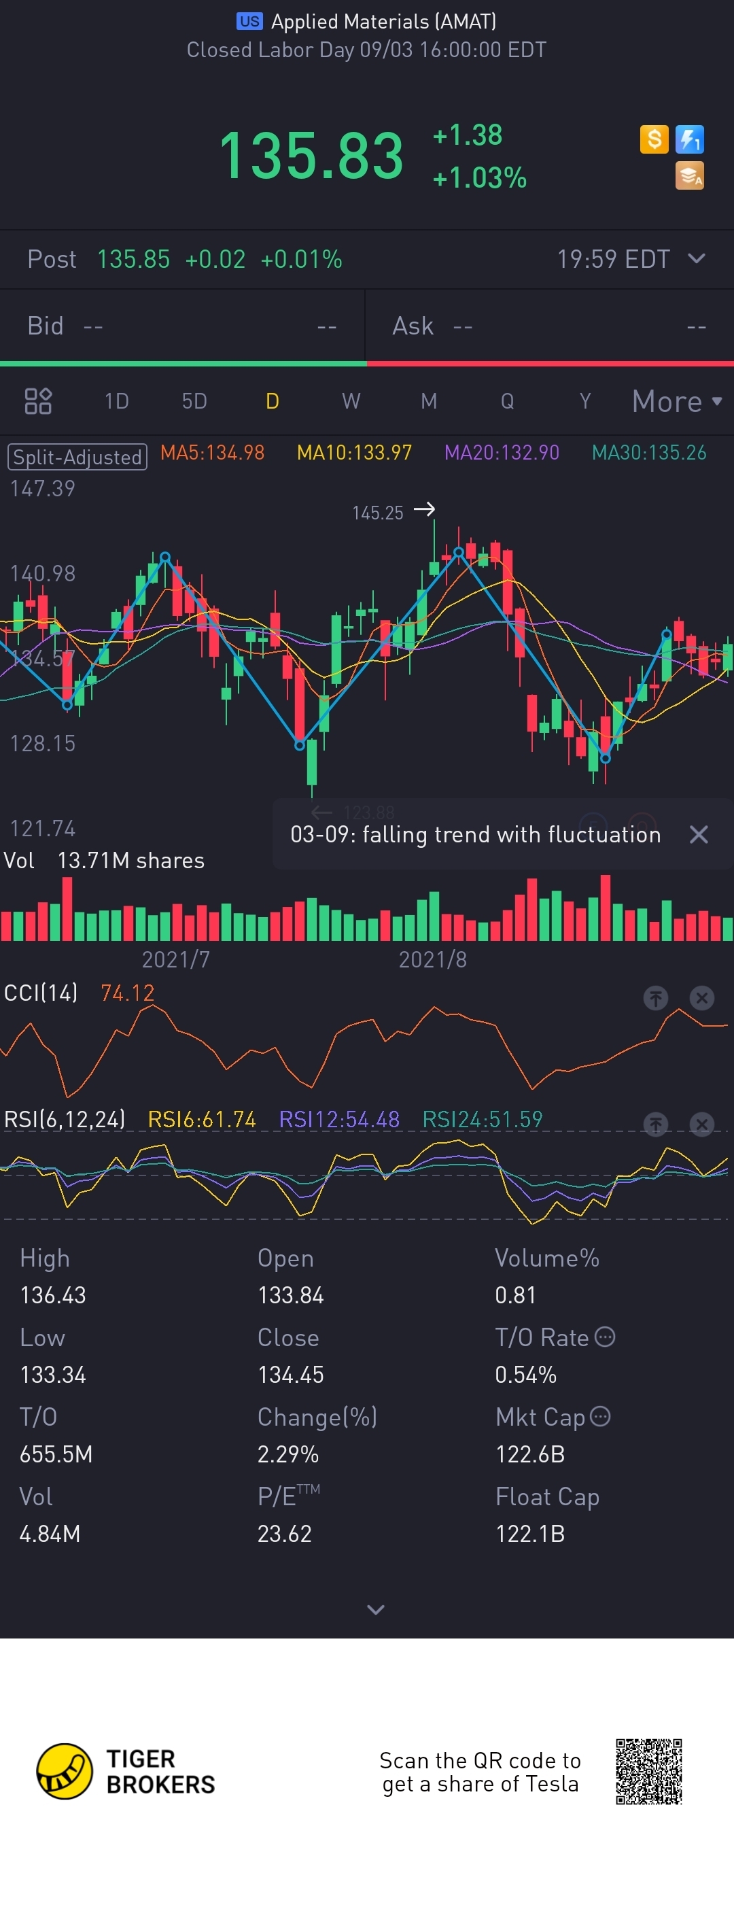The width and height of the screenshot is (734, 1905).
Task: Dismiss the falling trend tooltip
Action: pyautogui.click(x=699, y=834)
